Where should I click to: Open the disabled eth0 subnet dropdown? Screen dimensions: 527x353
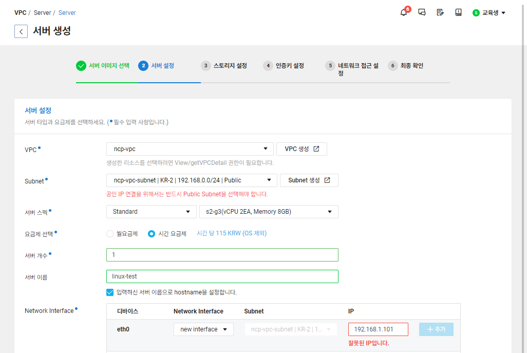pos(291,329)
